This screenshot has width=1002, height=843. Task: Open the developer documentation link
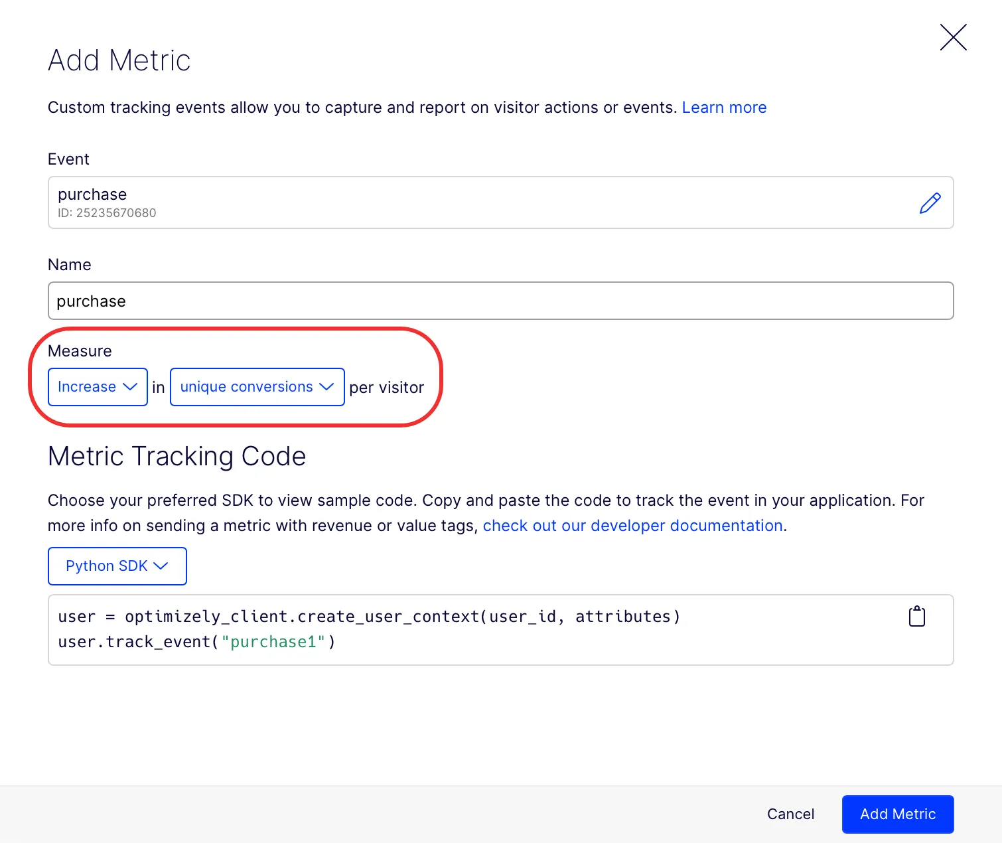point(633,526)
